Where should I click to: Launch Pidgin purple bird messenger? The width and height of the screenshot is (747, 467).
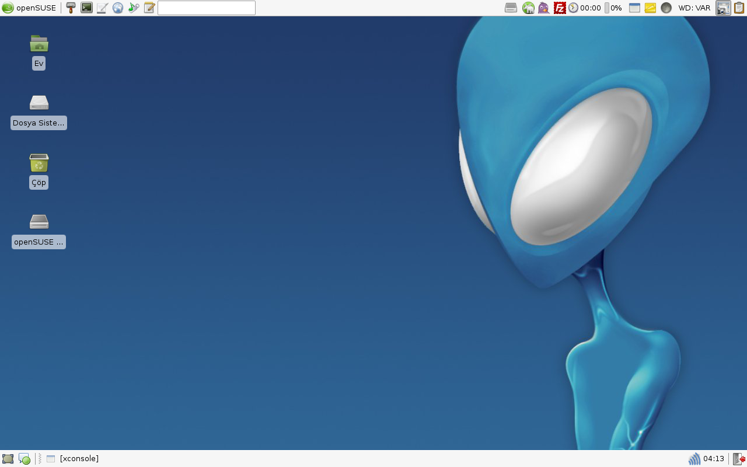tap(544, 8)
